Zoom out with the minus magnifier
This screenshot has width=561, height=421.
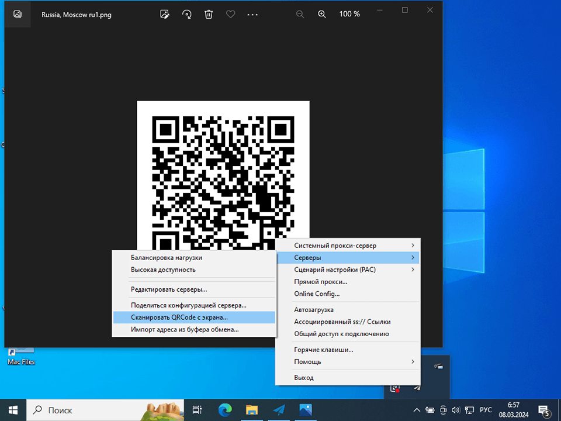coord(300,14)
